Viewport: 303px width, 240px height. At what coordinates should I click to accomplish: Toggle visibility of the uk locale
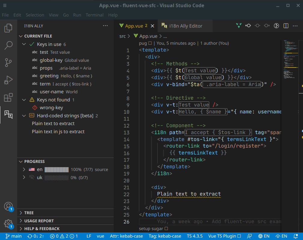[32, 178]
